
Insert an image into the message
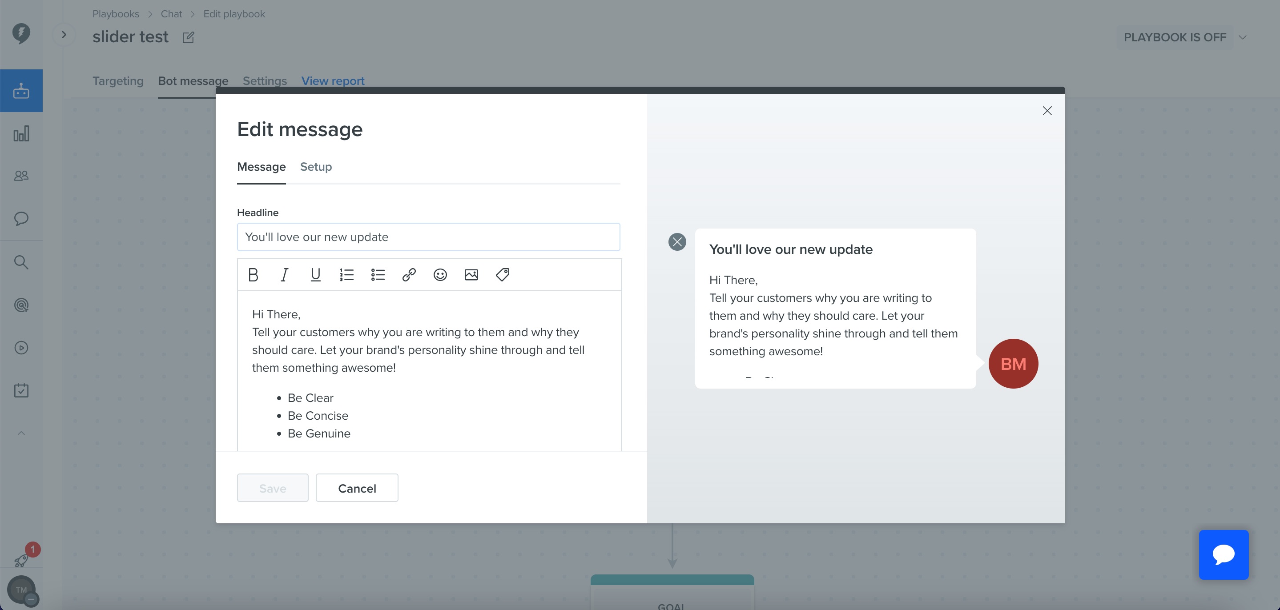471,275
